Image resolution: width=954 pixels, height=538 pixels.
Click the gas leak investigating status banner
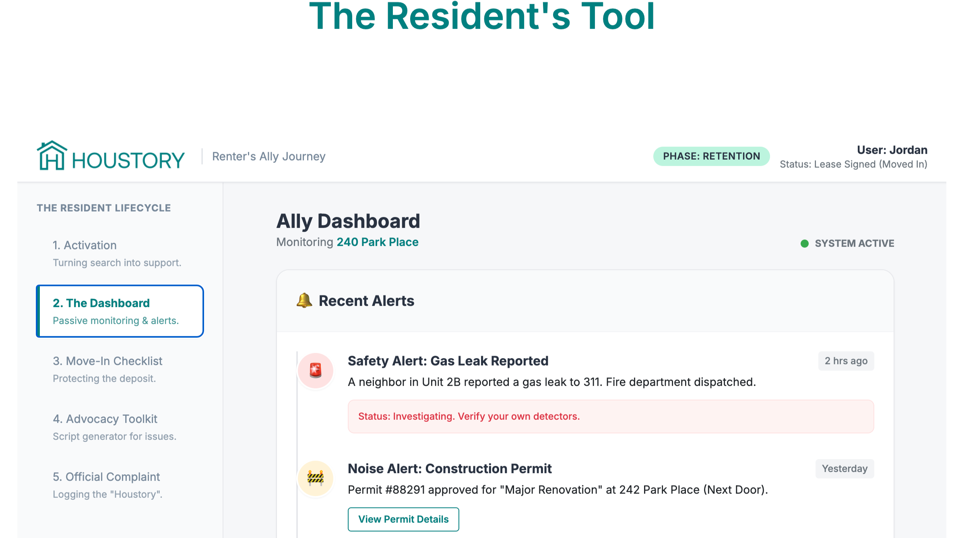pos(610,416)
